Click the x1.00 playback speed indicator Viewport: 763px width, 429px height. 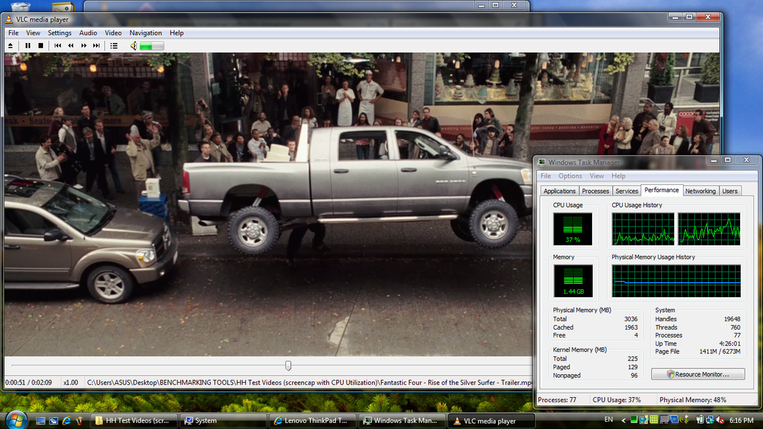[70, 383]
